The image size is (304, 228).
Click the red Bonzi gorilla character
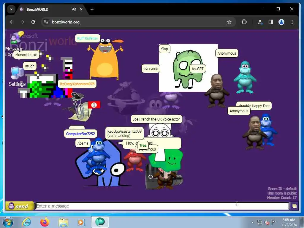pos(134,161)
